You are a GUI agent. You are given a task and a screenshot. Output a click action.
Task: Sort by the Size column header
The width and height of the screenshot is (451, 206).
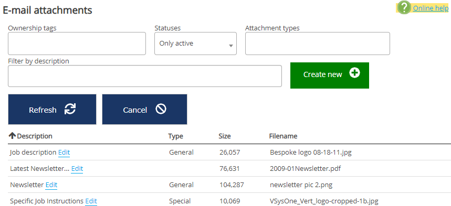(225, 136)
